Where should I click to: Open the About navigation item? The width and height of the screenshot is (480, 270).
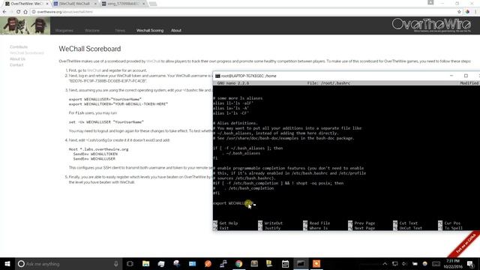coord(176,30)
